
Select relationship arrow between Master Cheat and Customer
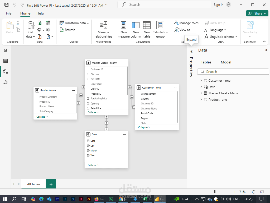tap(132, 97)
